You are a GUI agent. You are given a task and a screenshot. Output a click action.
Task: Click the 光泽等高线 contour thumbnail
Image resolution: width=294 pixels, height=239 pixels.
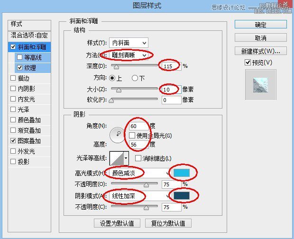tap(117, 158)
